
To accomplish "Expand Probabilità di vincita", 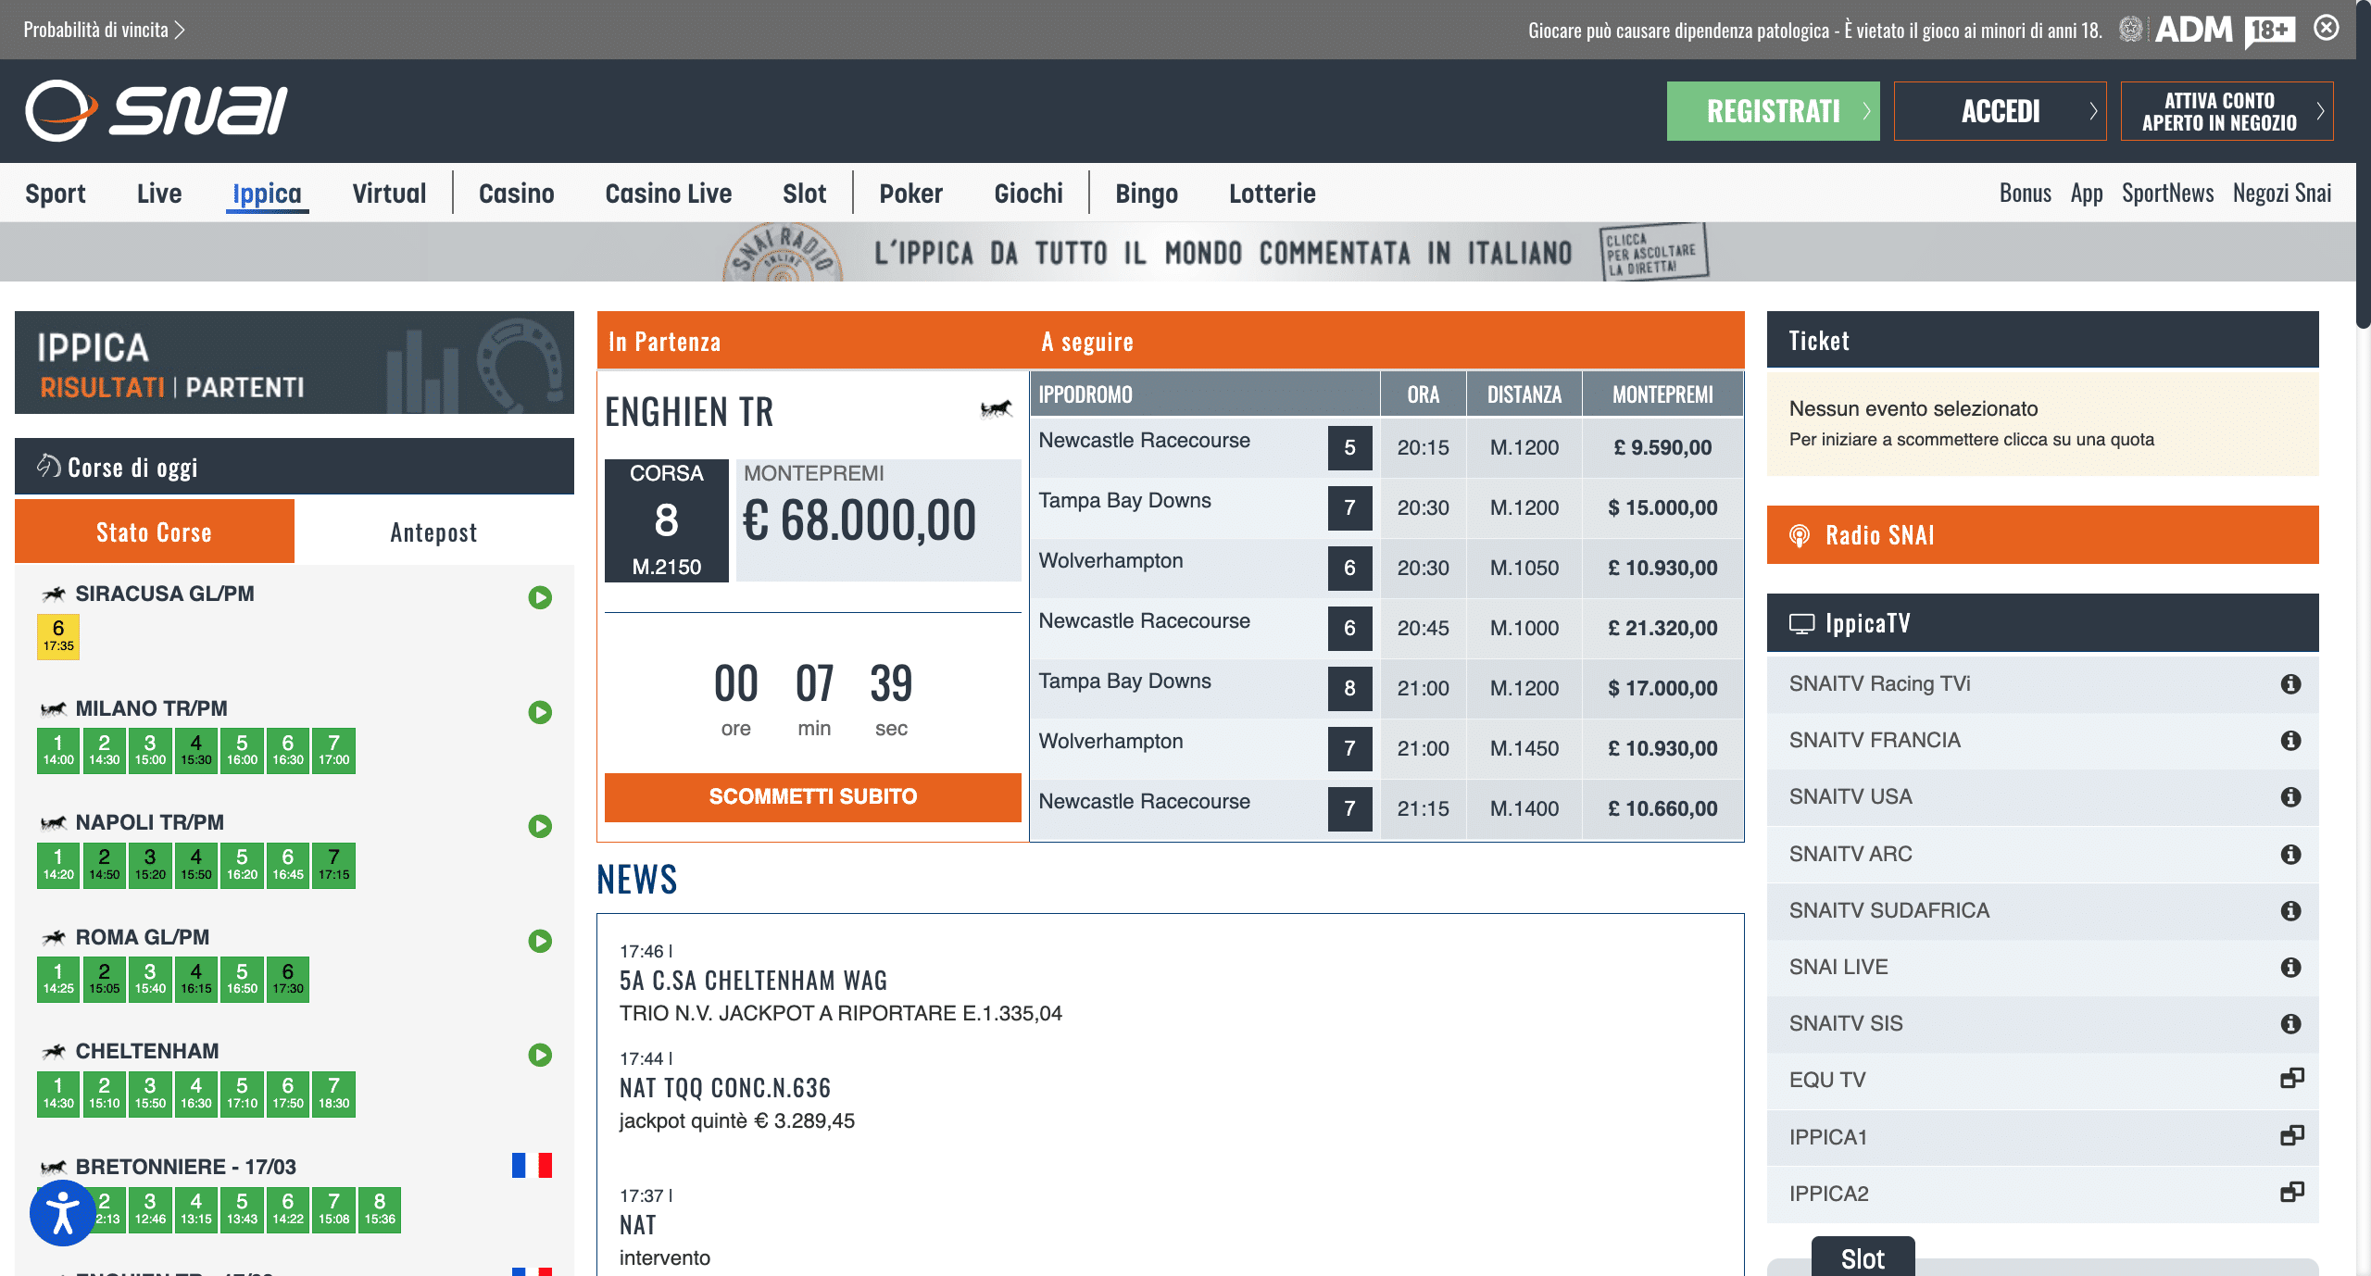I will pyautogui.click(x=104, y=30).
